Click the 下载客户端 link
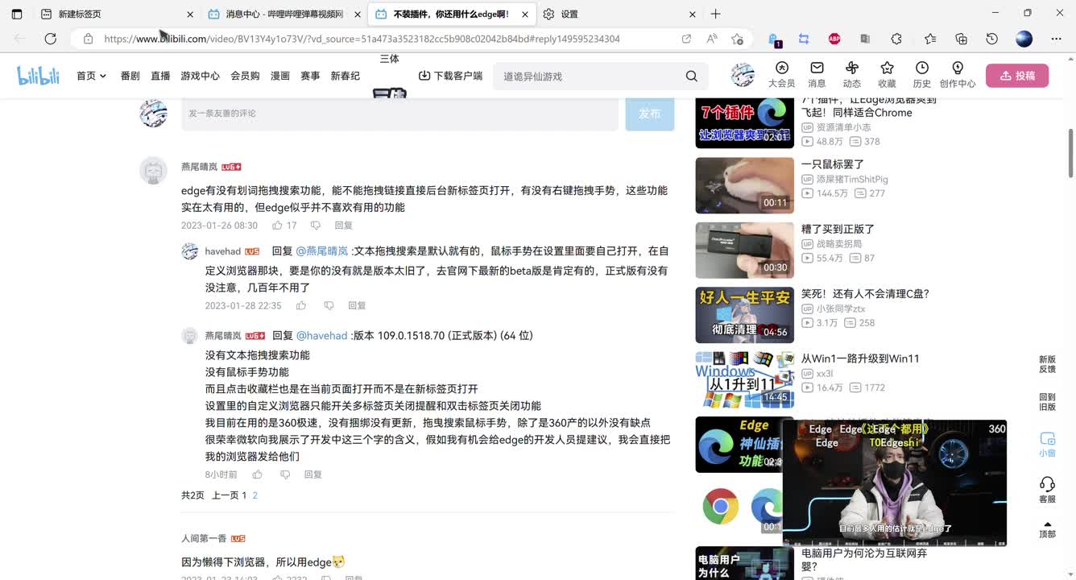 pyautogui.click(x=450, y=76)
